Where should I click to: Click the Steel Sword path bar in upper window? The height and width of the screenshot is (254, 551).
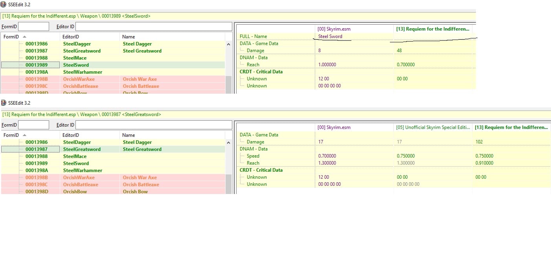click(238, 16)
